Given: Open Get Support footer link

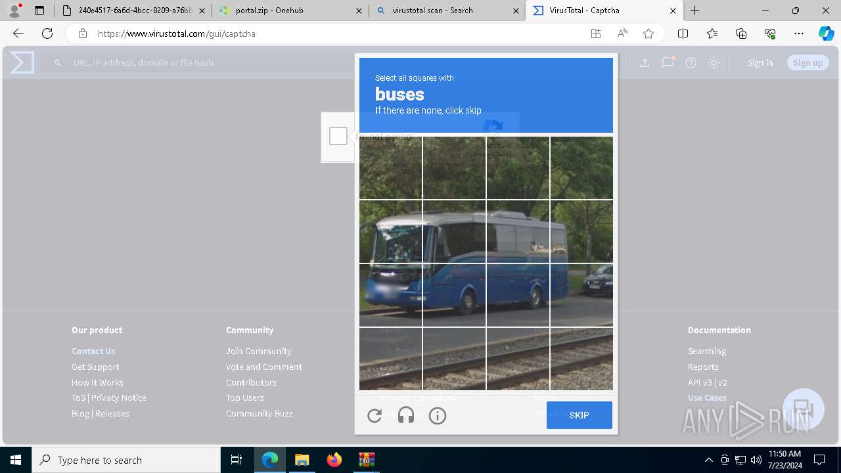Looking at the screenshot, I should [95, 367].
